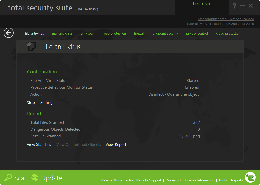260x185 pixels.
Task: Go to the web protection tab
Action: pyautogui.click(x=115, y=33)
